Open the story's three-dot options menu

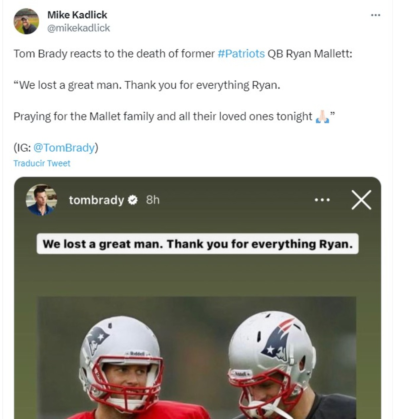322,200
